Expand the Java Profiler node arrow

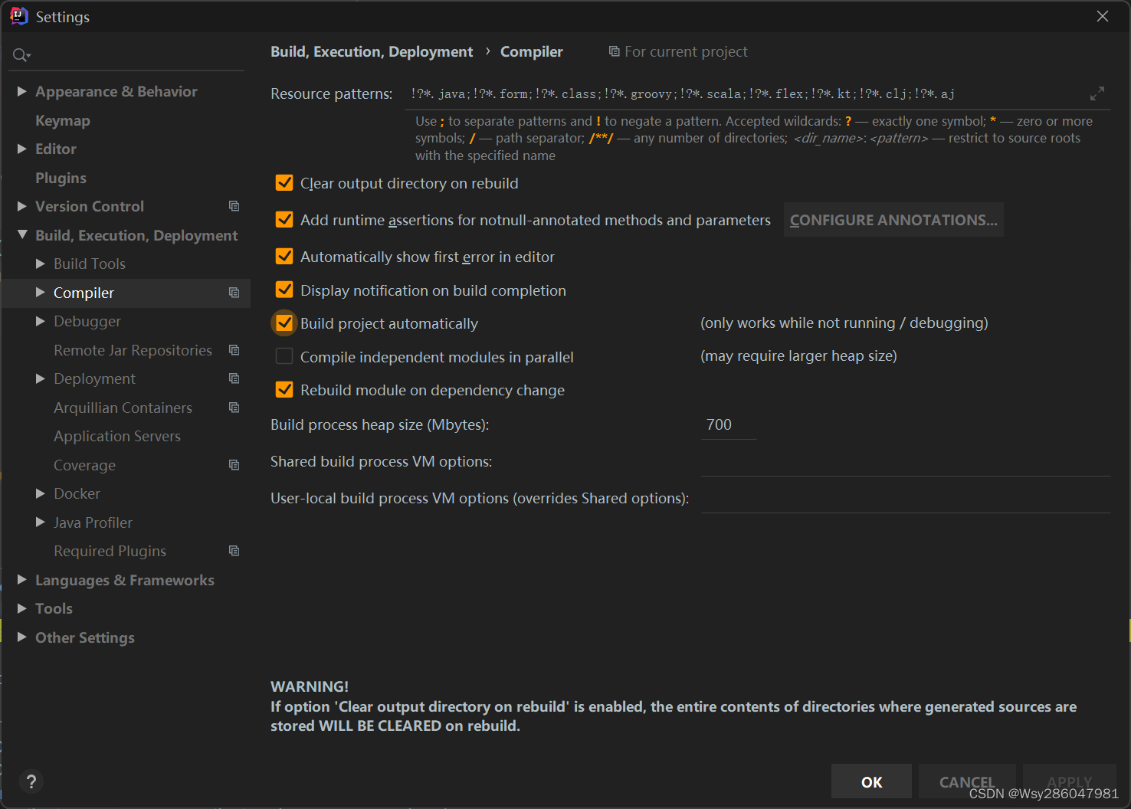point(41,522)
